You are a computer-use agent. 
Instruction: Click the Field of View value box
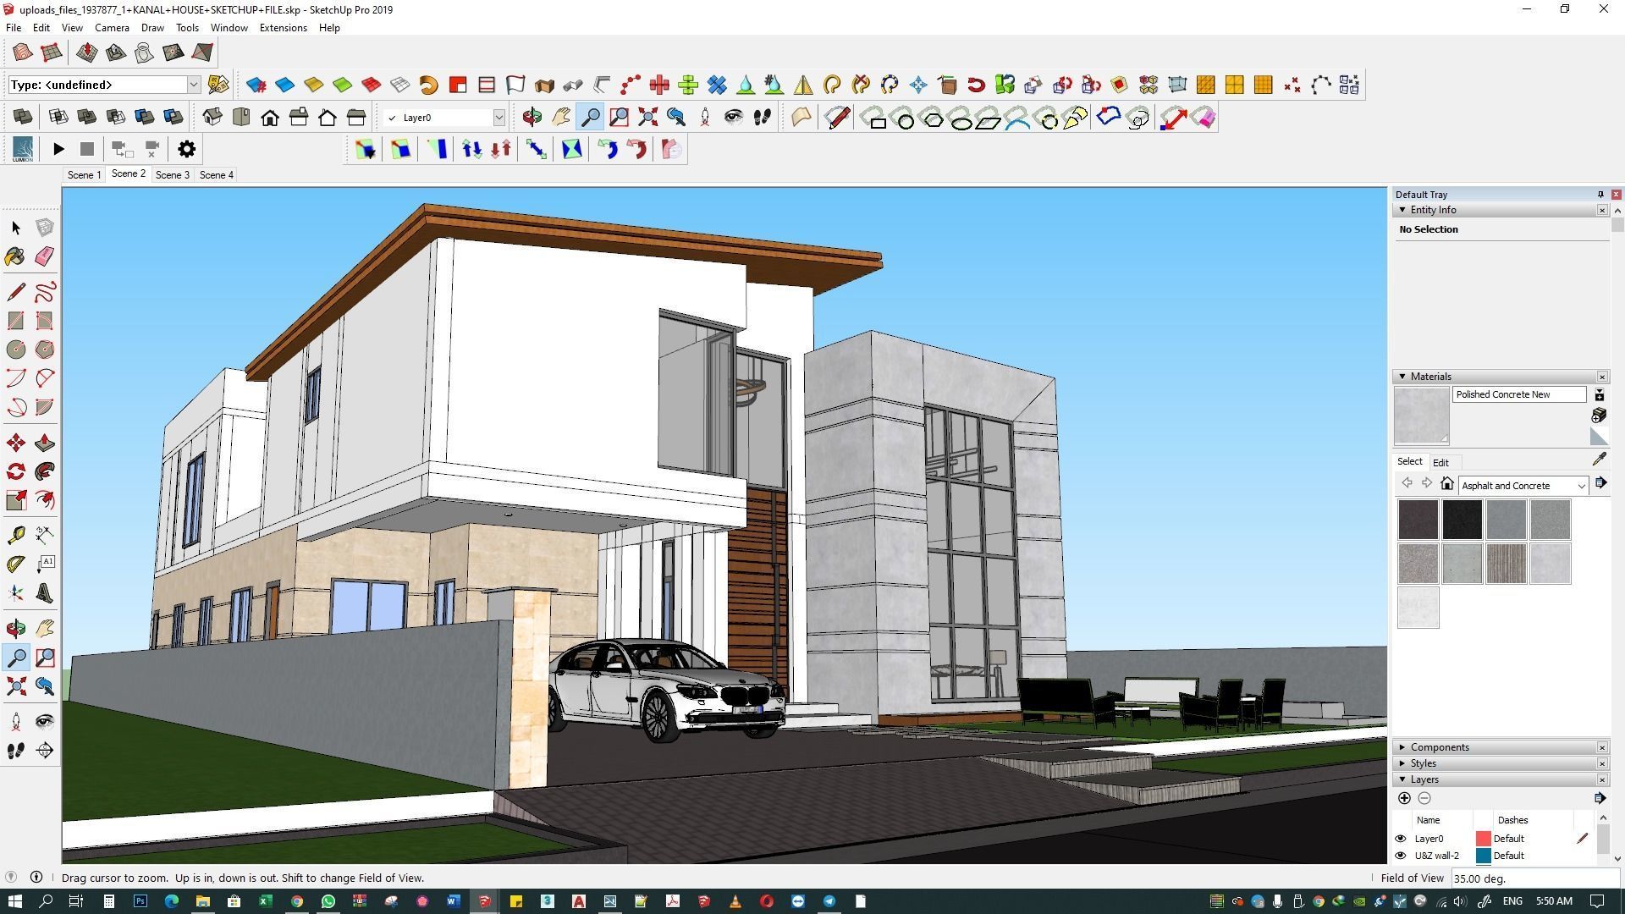(x=1534, y=878)
